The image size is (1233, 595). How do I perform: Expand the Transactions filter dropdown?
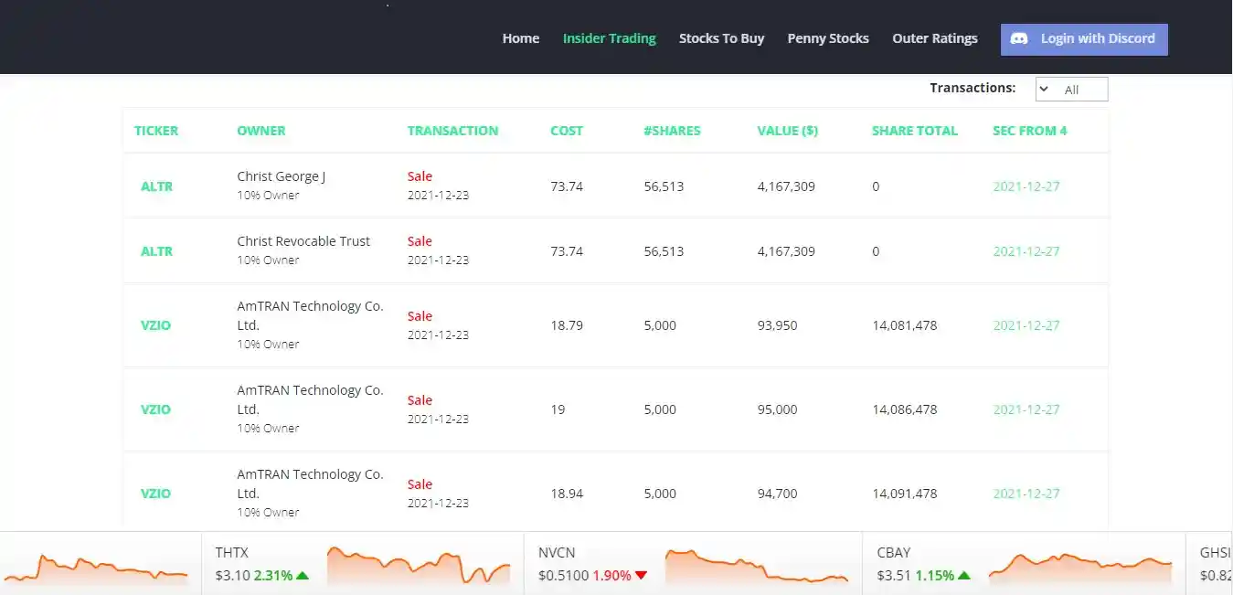[x=1071, y=90]
